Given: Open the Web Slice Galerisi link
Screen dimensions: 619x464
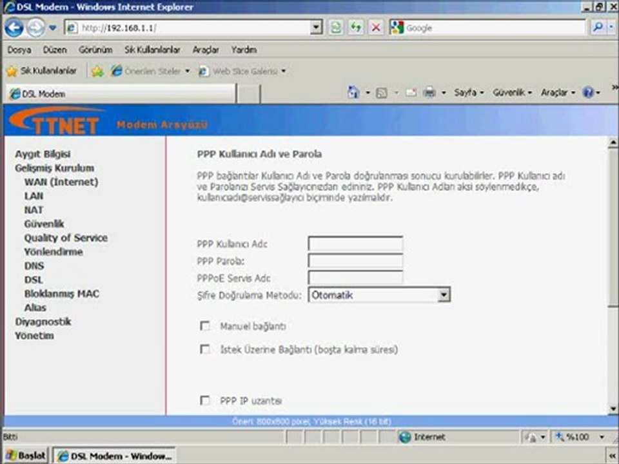Looking at the screenshot, I should click(x=242, y=72).
